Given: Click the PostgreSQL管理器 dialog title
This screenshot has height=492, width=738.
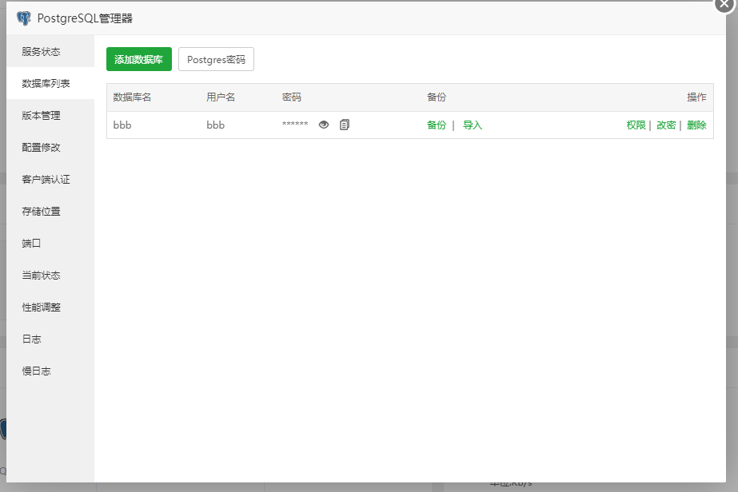Looking at the screenshot, I should click(x=85, y=18).
